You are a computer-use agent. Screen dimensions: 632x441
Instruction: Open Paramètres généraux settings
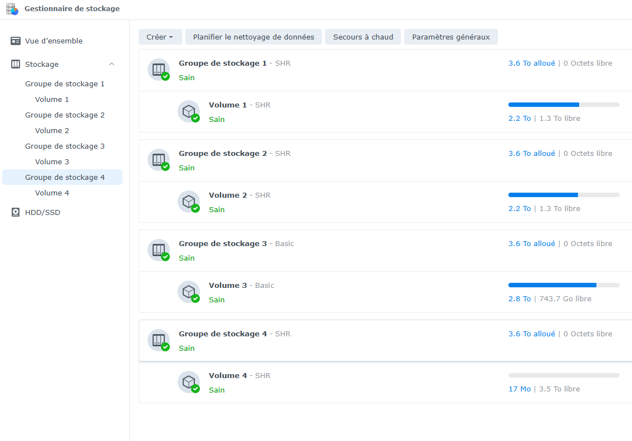tap(450, 37)
